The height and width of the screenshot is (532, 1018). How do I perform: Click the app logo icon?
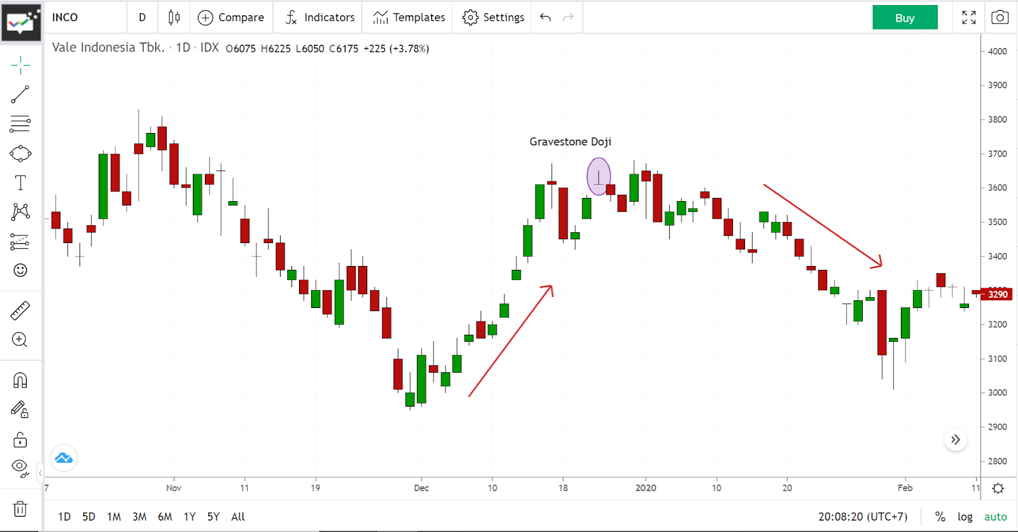(21, 22)
